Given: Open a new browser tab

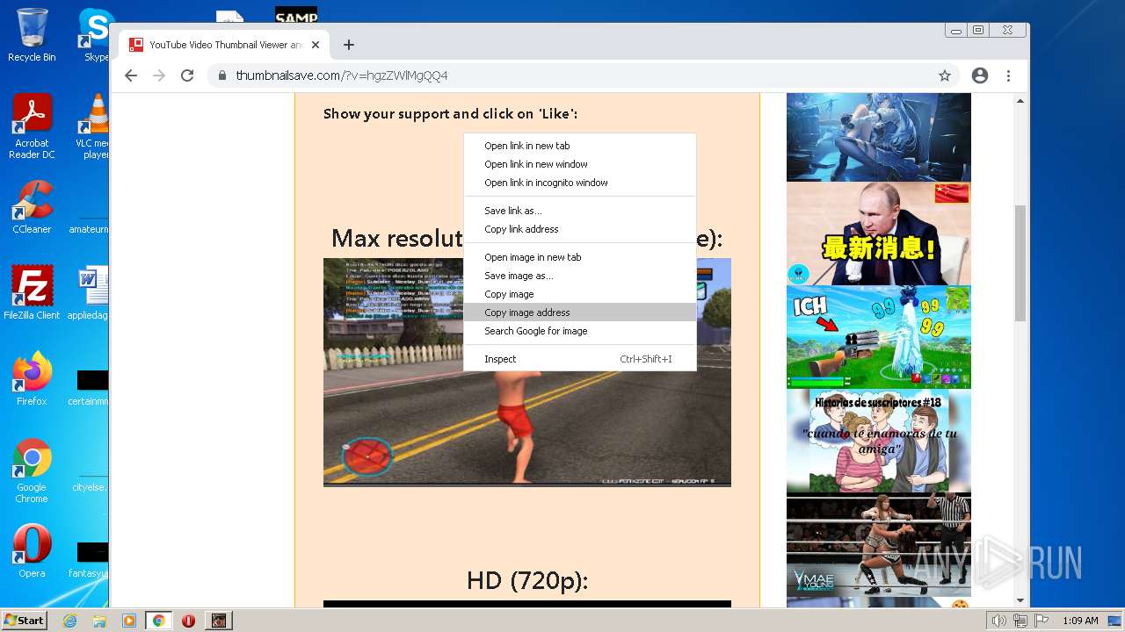Looking at the screenshot, I should click(x=349, y=45).
